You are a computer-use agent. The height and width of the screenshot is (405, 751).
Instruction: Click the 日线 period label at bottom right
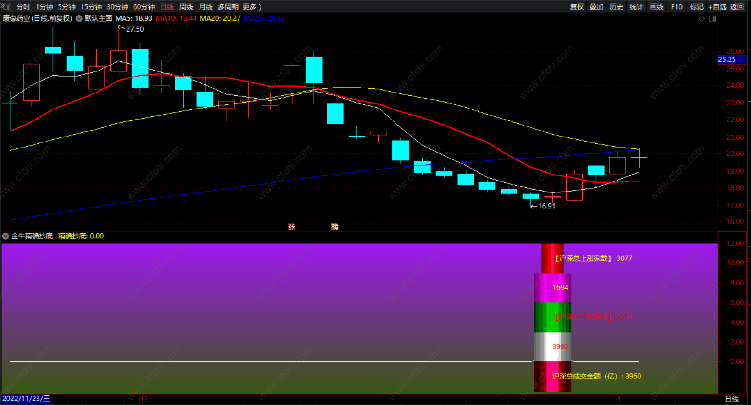[732, 399]
